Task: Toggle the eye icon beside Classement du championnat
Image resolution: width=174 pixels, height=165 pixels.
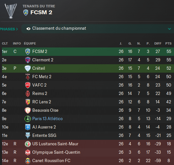Action: coord(28,29)
